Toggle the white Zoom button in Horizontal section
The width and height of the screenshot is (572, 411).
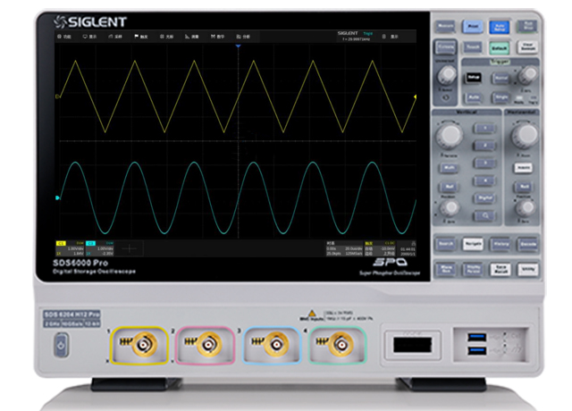523,167
